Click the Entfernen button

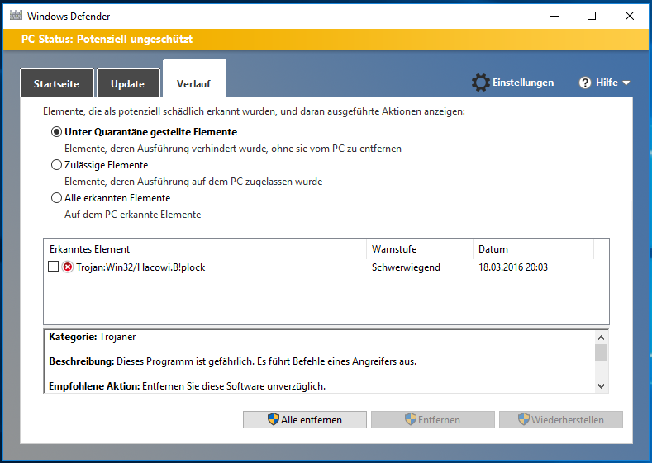[433, 420]
